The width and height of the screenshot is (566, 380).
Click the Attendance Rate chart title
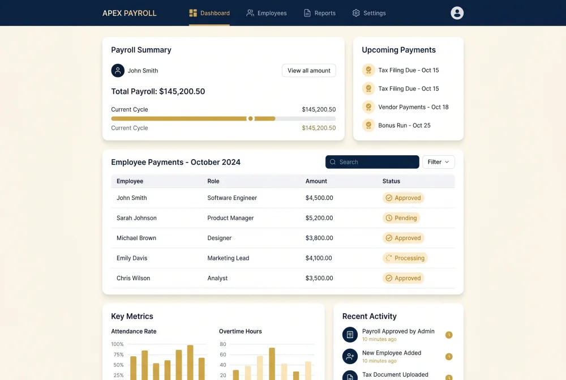[x=134, y=331]
